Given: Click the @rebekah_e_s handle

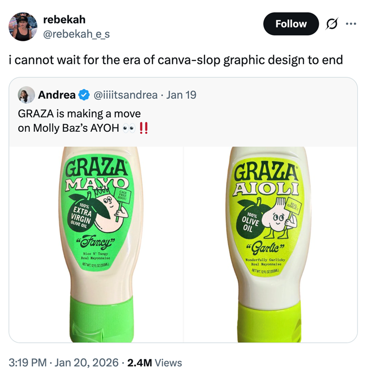Looking at the screenshot, I should [x=76, y=33].
